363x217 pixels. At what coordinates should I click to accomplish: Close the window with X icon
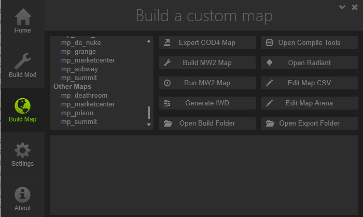[354, 7]
